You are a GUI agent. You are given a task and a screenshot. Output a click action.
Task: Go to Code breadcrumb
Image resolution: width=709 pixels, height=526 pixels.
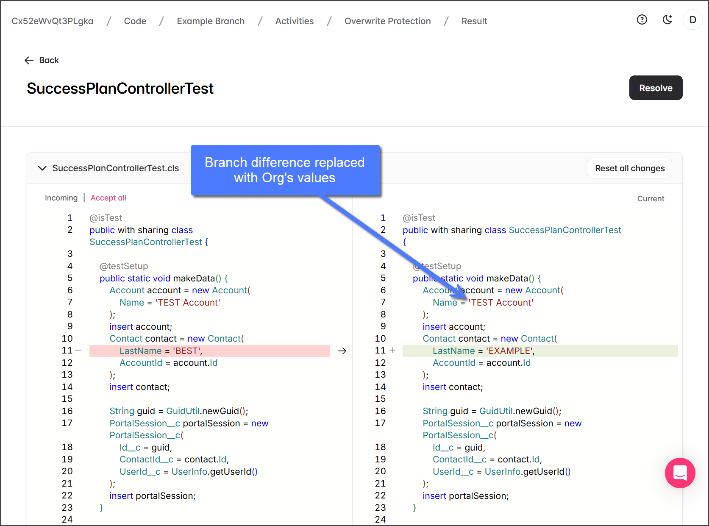tap(135, 21)
